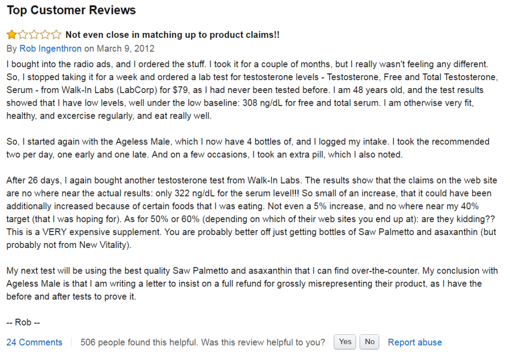This screenshot has height=357, width=510.
Task: Click the Yes helpful vote button
Action: pyautogui.click(x=345, y=342)
